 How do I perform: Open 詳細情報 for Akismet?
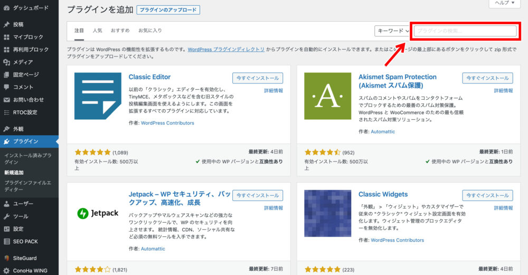tap(503, 91)
